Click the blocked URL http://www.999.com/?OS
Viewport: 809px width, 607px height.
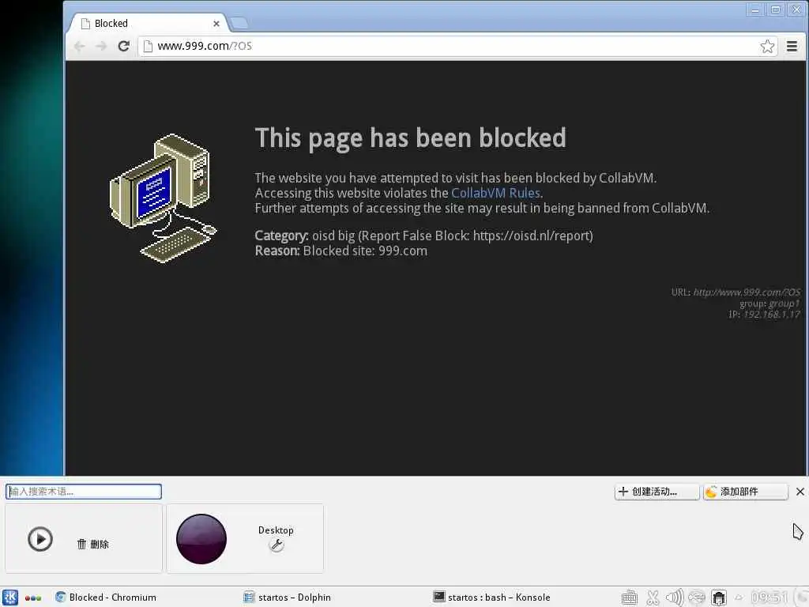747,292
